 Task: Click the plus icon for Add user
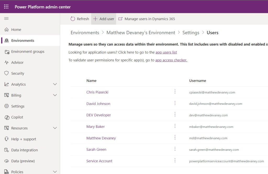pos(95,19)
